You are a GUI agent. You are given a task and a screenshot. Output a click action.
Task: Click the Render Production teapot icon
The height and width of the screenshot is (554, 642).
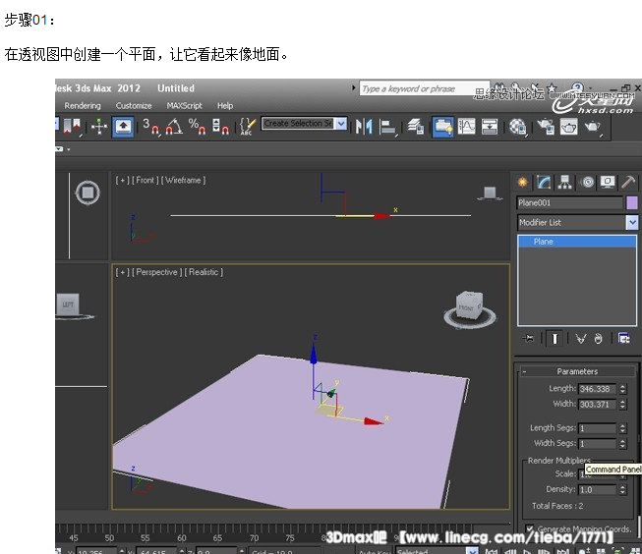click(x=592, y=127)
